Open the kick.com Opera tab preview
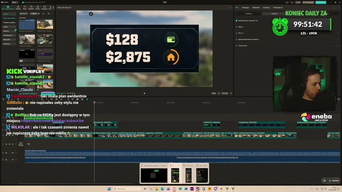The width and height of the screenshot is (342, 192). tap(202, 173)
